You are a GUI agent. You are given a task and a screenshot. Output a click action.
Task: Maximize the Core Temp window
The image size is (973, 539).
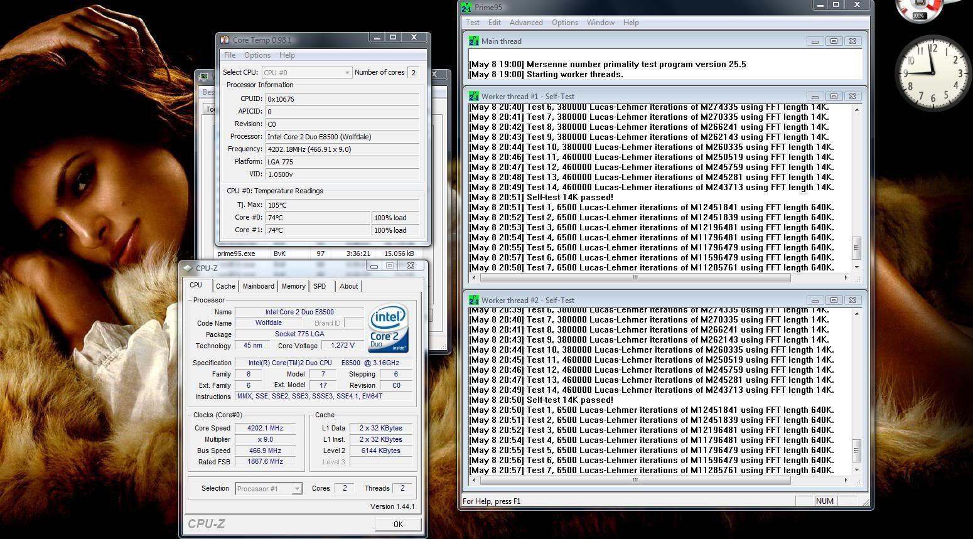click(393, 38)
